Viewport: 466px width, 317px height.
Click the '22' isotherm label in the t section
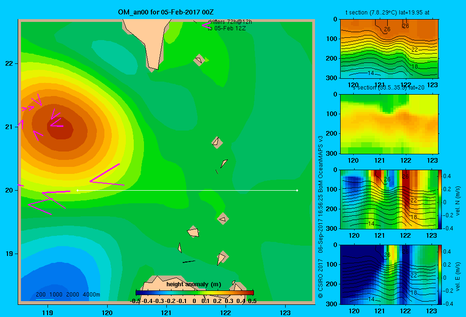point(415,50)
